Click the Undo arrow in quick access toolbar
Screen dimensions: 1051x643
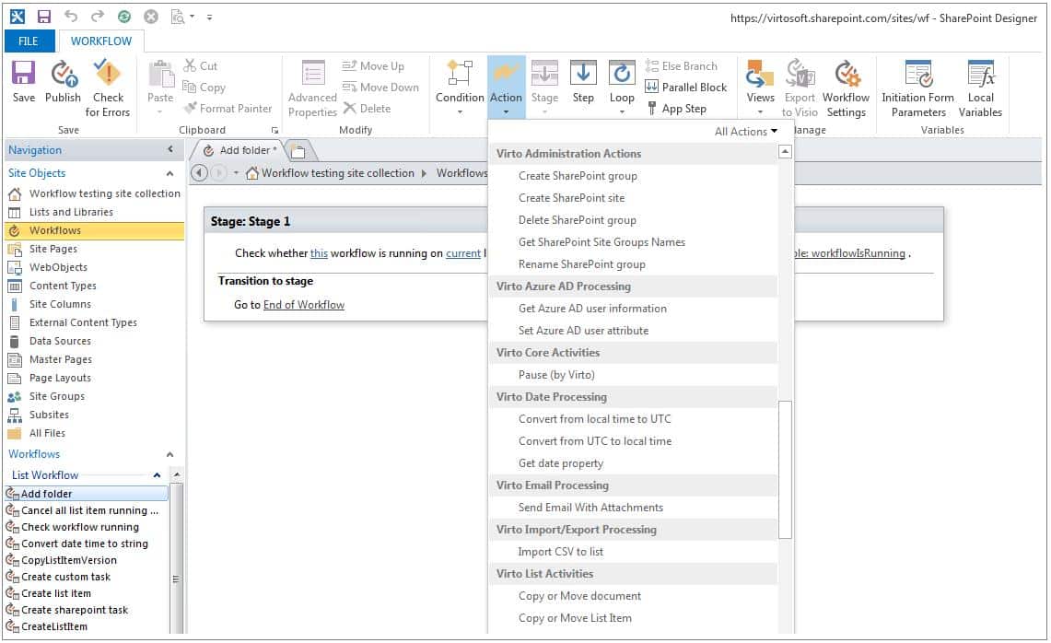(x=70, y=16)
